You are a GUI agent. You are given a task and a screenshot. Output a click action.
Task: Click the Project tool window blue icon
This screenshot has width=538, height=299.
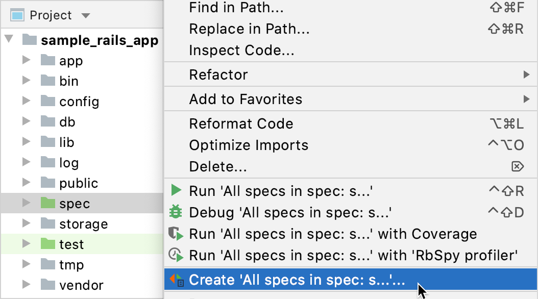click(x=18, y=15)
